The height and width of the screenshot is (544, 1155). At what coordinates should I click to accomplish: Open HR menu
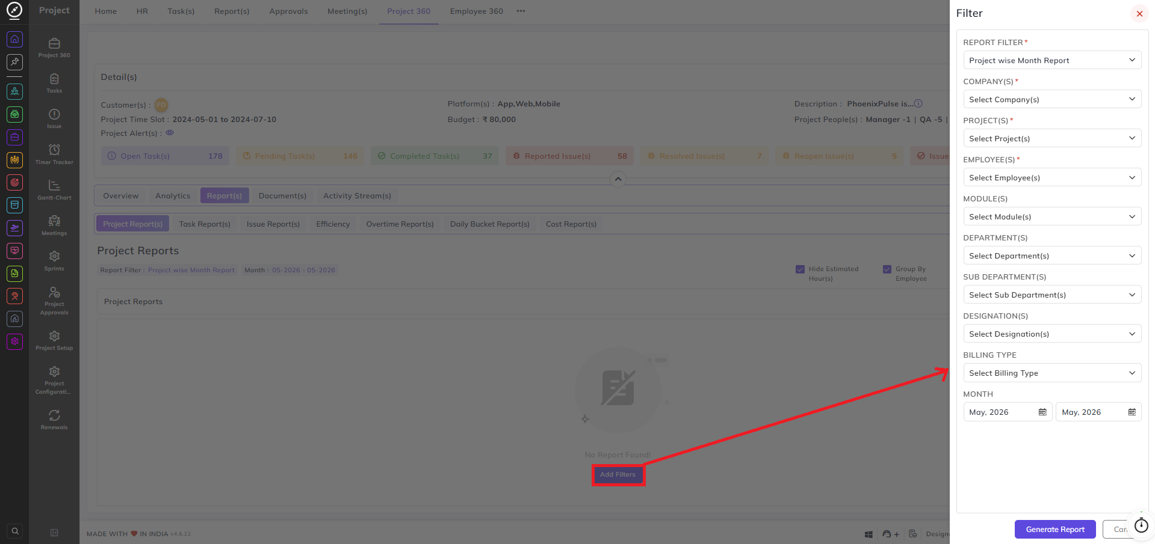[x=142, y=11]
